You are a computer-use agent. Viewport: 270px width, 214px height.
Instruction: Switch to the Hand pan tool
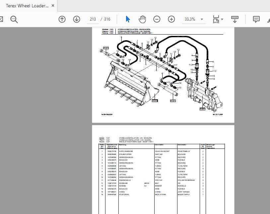click(x=142, y=19)
